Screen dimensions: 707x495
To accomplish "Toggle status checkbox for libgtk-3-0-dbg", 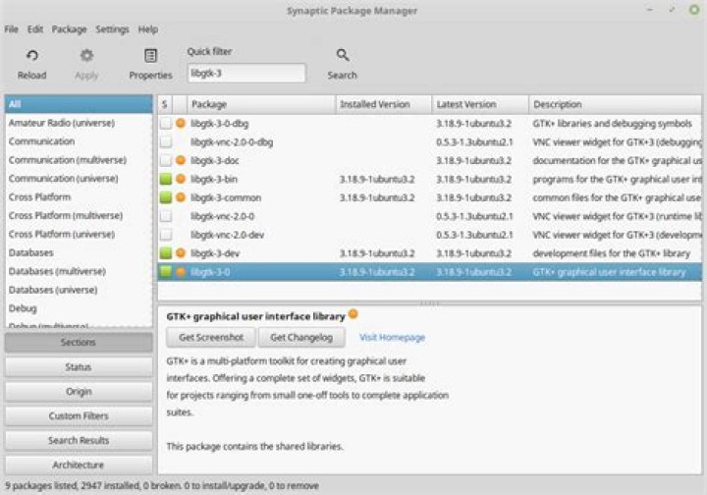I will (166, 123).
